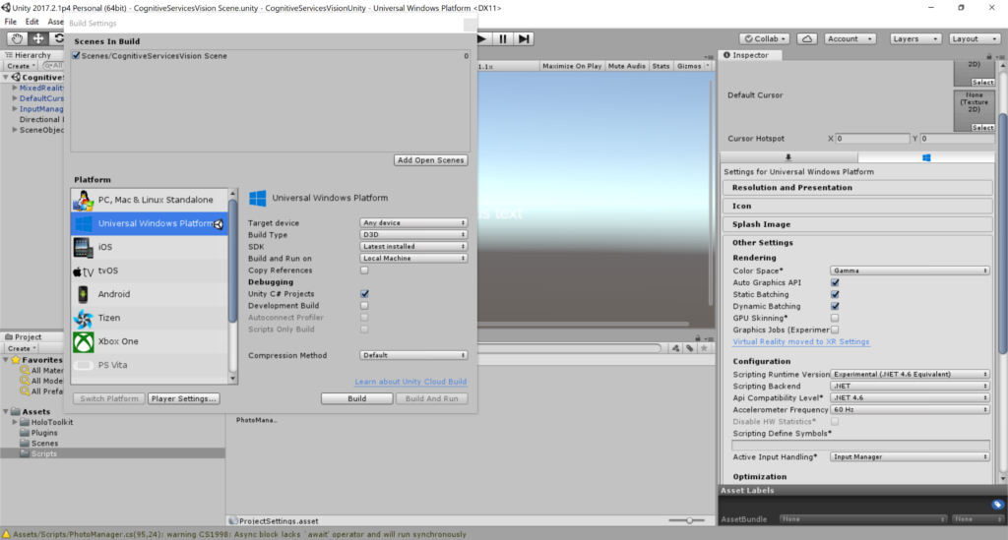Click Player Settings button
Viewport: 1008px width, 540px height.
click(x=184, y=398)
